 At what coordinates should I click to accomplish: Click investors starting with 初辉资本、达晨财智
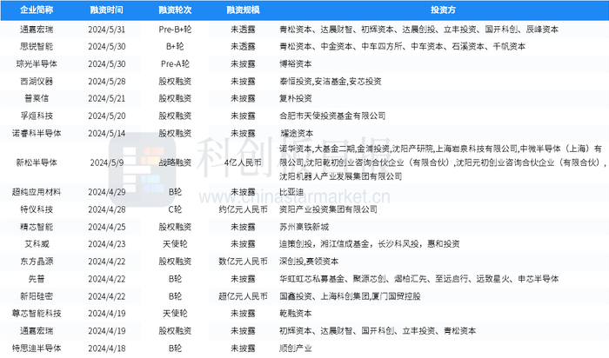378,331
